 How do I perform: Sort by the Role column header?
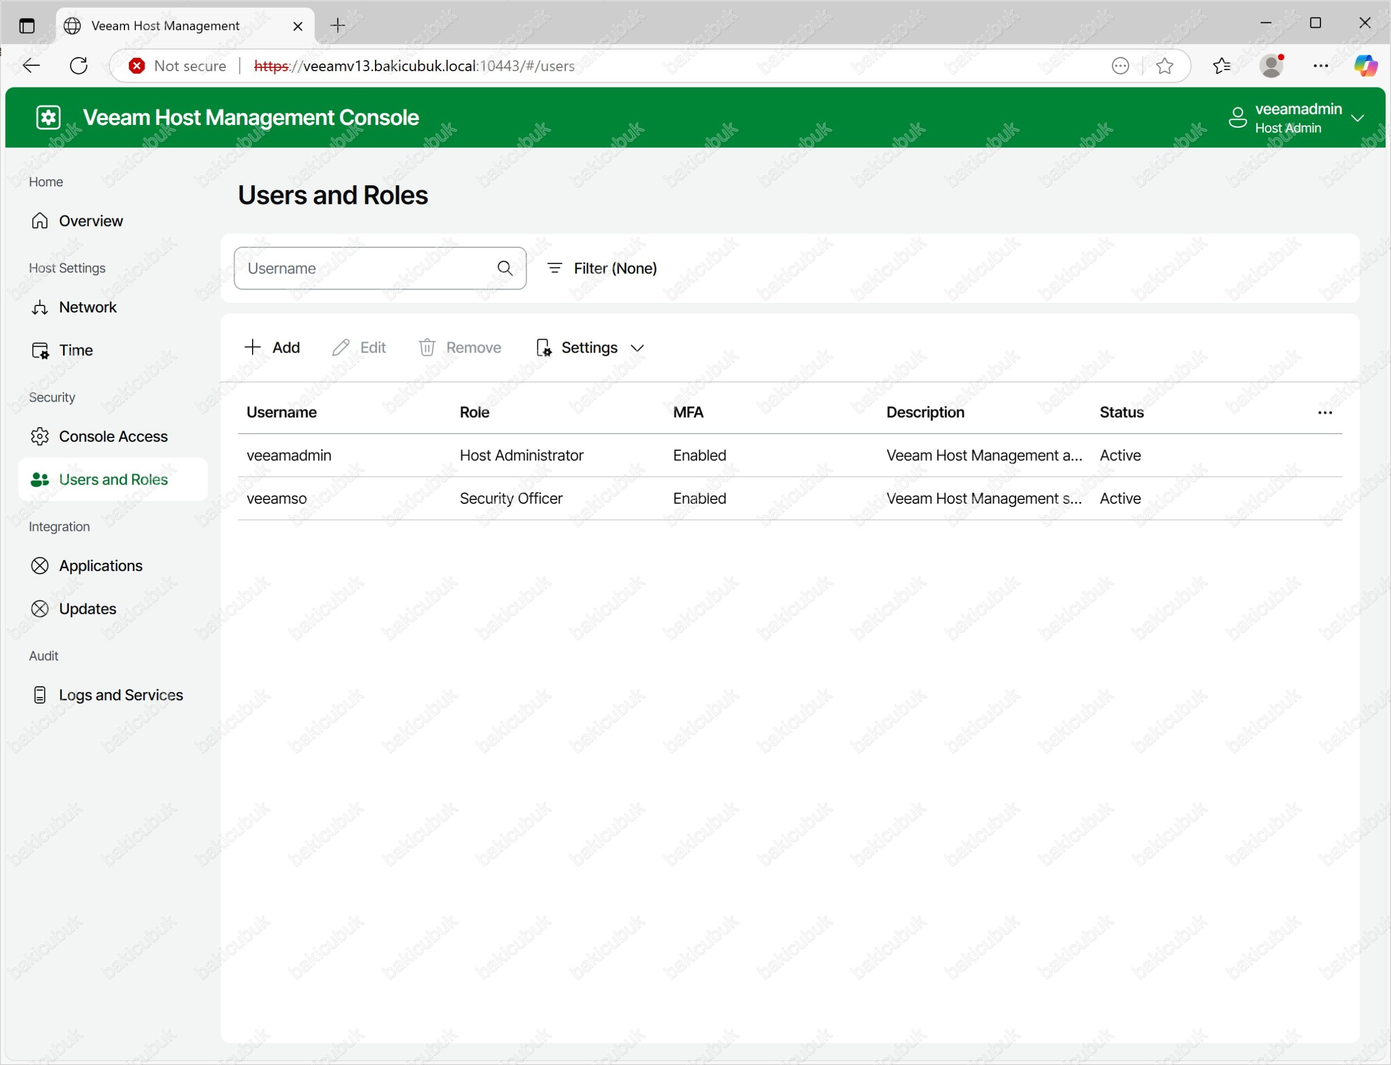click(474, 413)
